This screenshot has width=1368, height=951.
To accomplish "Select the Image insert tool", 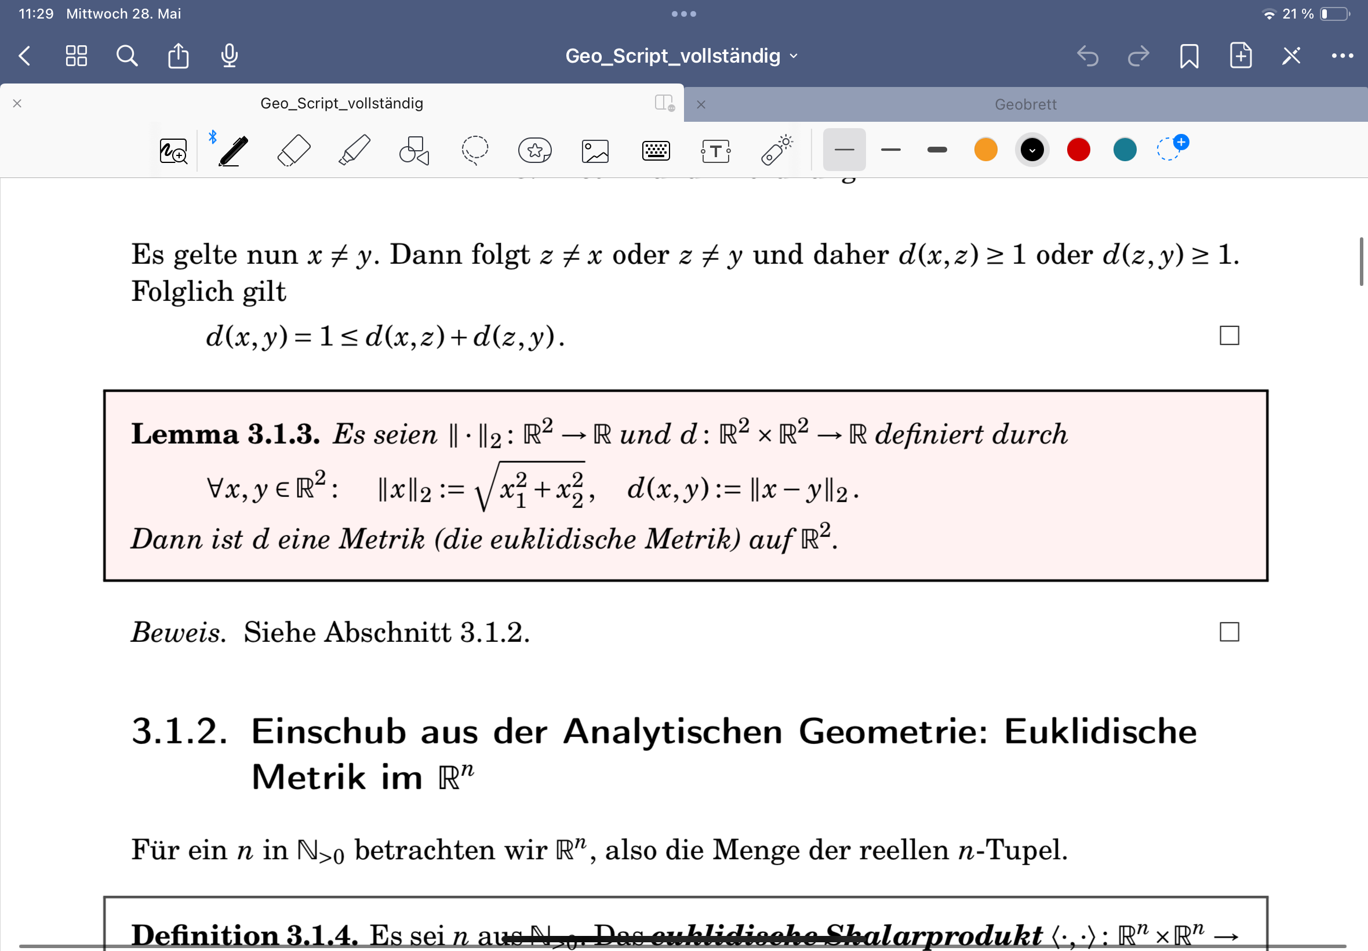I will pyautogui.click(x=595, y=151).
